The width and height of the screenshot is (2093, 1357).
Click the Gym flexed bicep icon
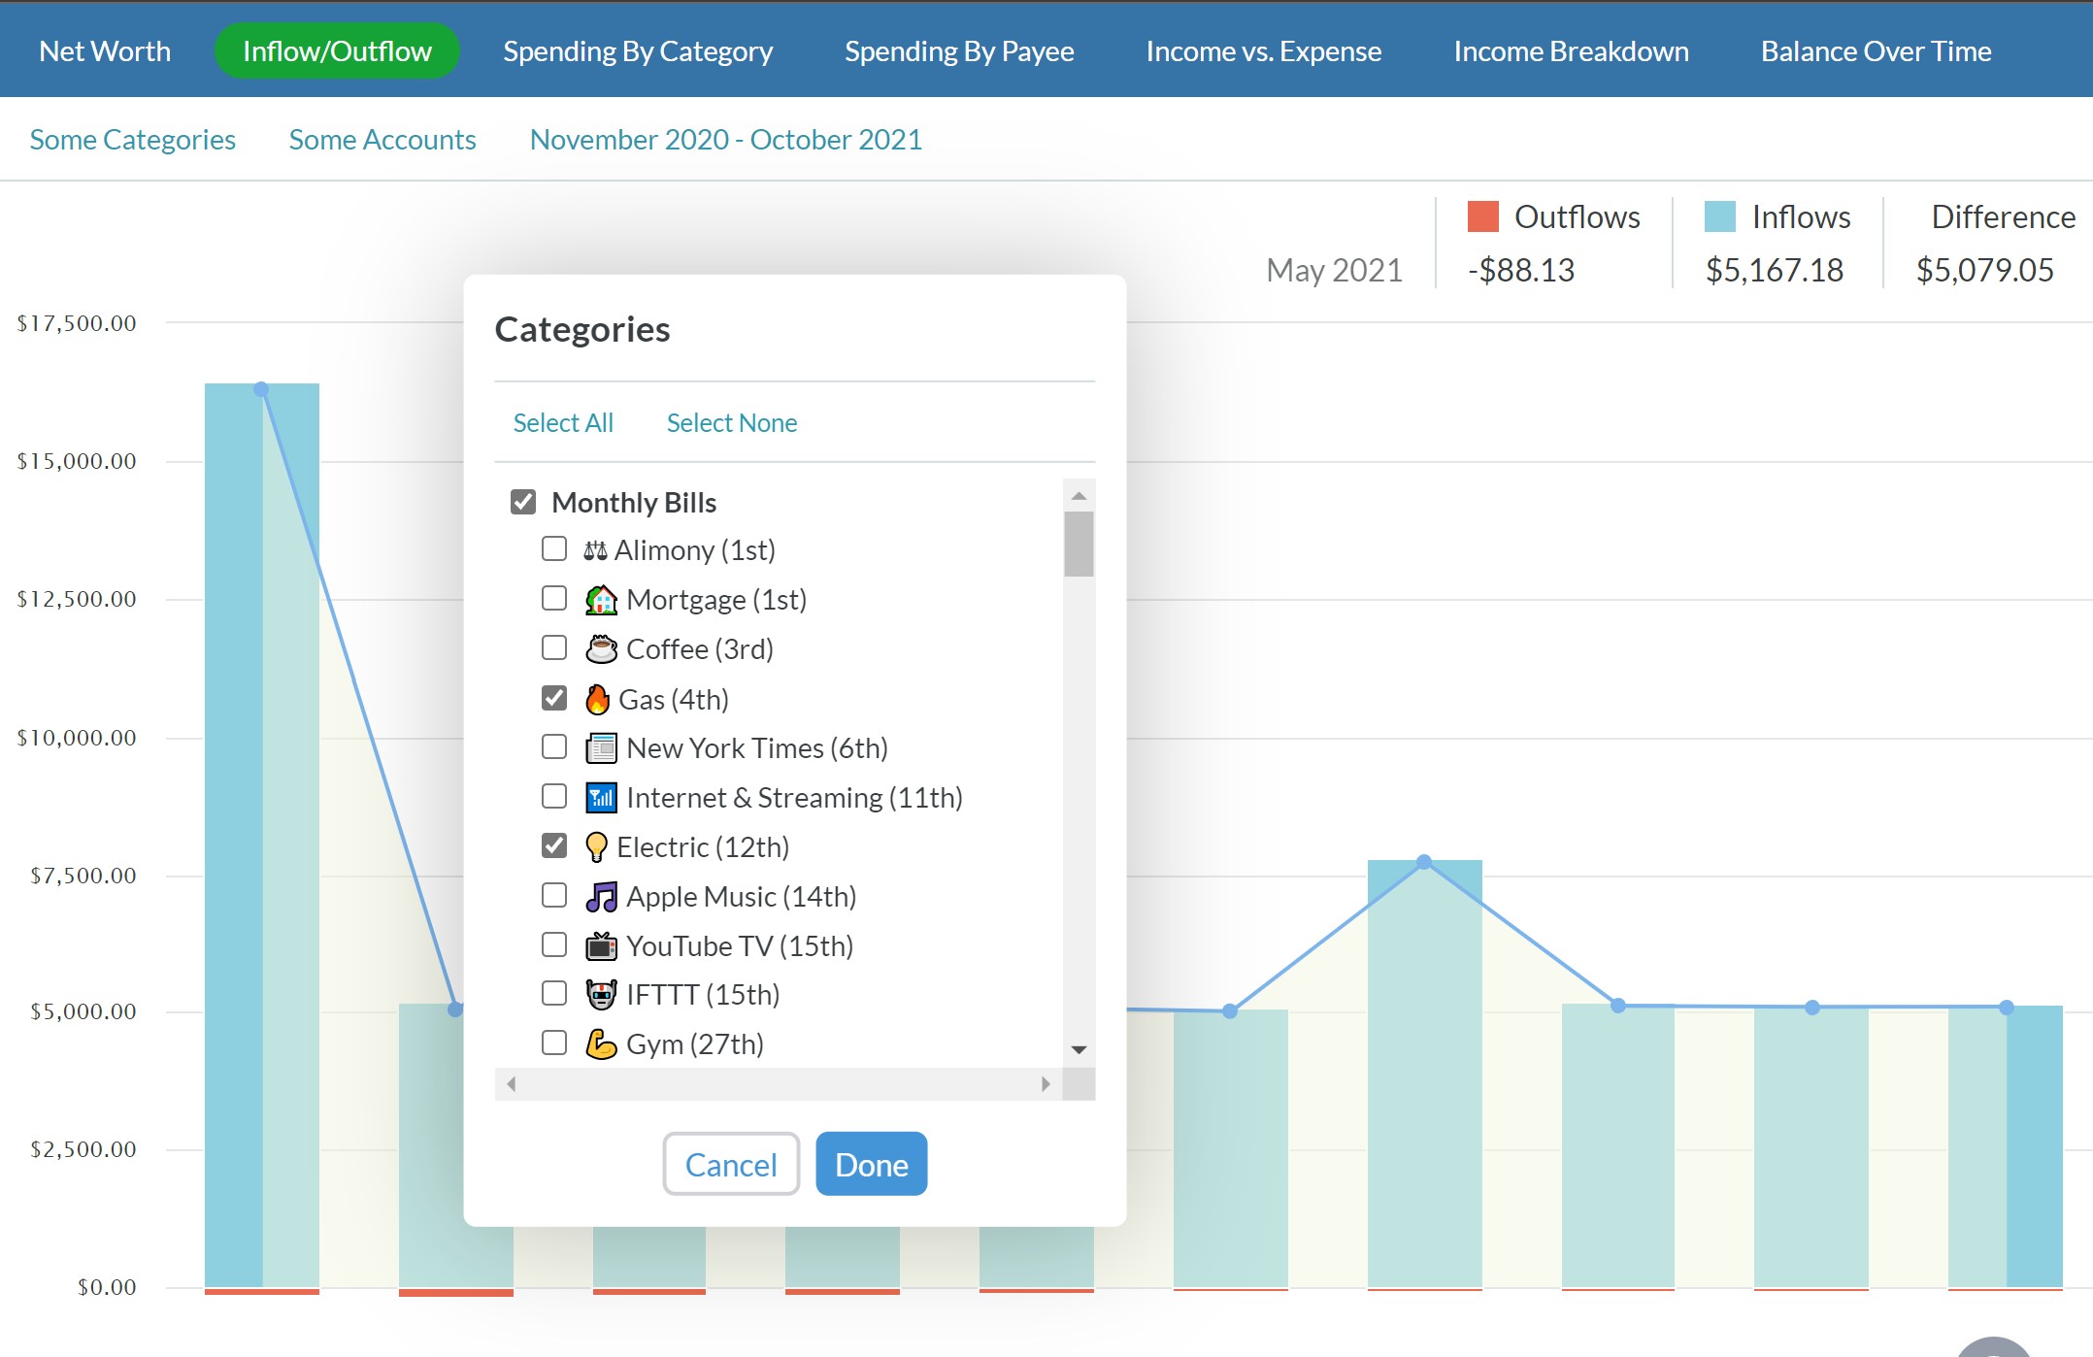click(x=601, y=1044)
